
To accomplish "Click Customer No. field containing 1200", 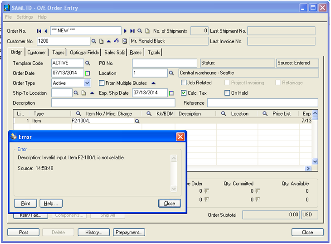I will [63, 41].
